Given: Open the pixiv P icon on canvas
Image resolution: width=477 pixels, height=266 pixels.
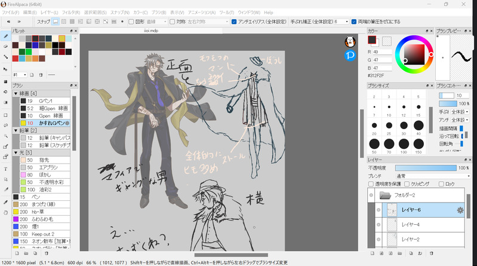Looking at the screenshot, I should (350, 55).
